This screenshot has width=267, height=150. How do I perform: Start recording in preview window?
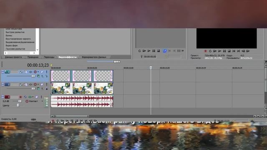coord(206,51)
